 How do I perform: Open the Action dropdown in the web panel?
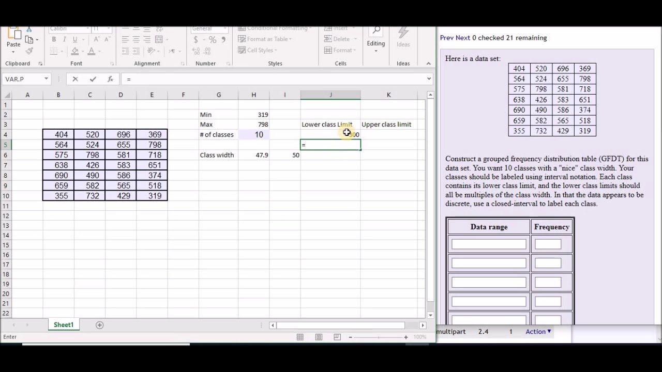tap(538, 332)
